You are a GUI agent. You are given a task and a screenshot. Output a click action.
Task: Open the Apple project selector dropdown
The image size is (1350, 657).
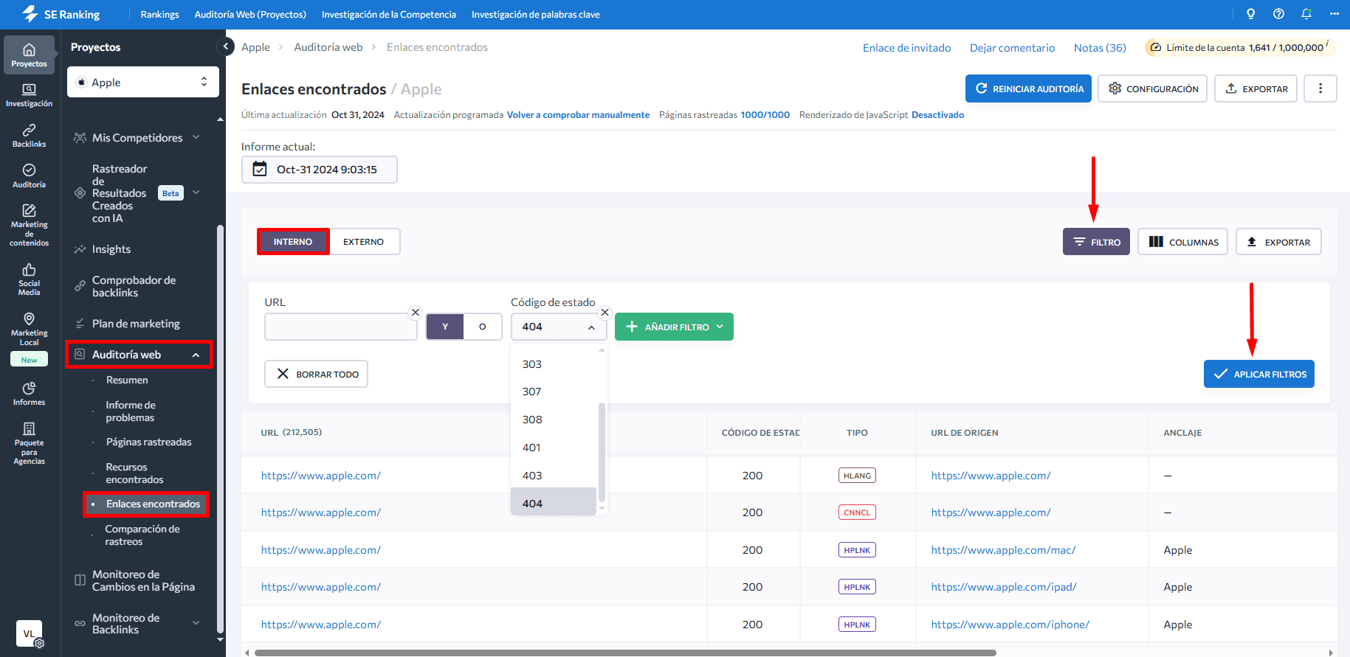tap(143, 82)
